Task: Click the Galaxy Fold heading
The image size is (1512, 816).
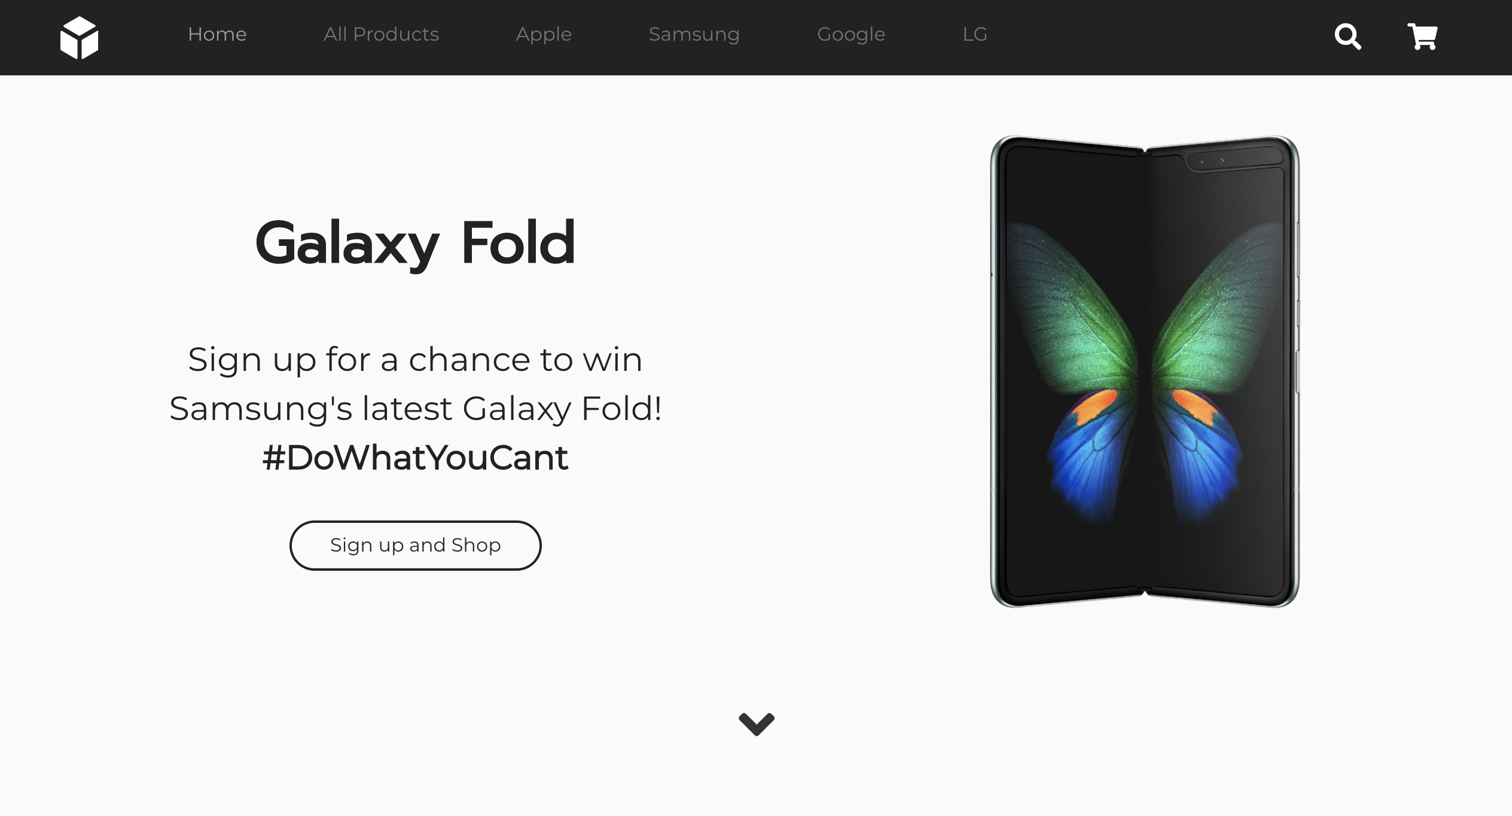Action: pos(415,243)
